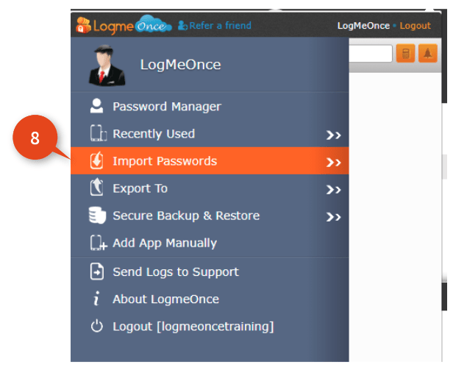Log out using the header Logout link

[415, 26]
